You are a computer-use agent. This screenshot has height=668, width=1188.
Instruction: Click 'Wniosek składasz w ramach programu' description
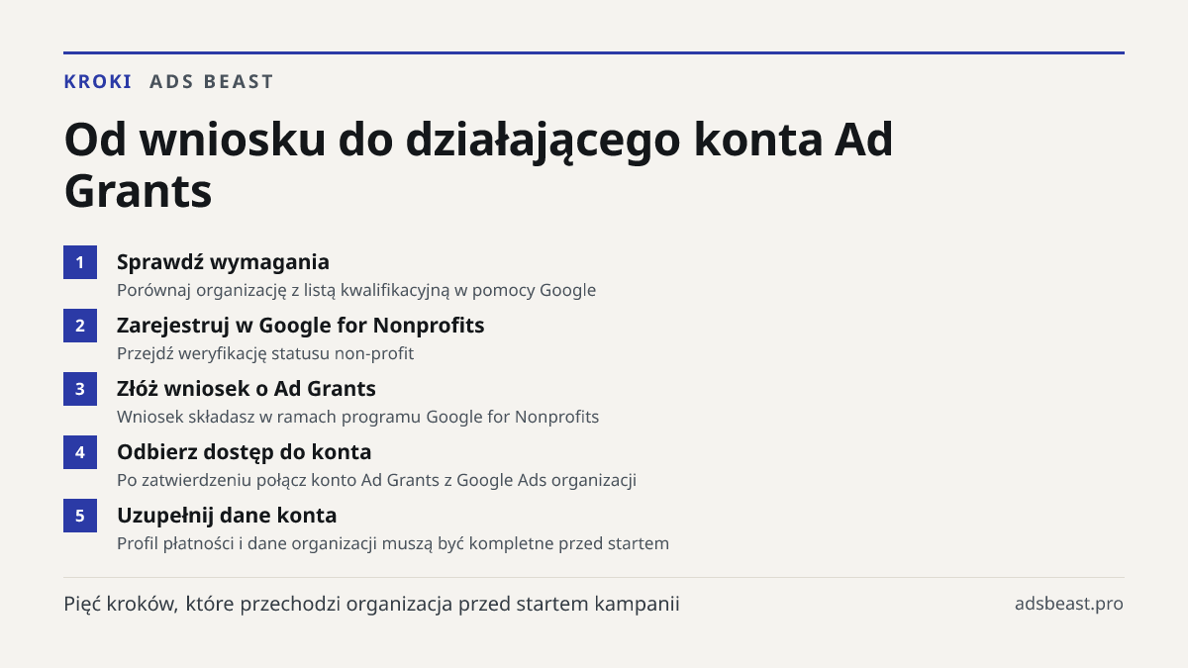358,418
